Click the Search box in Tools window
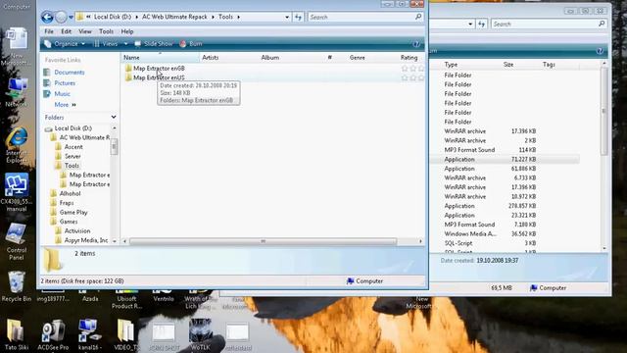627x353 pixels. (x=361, y=17)
